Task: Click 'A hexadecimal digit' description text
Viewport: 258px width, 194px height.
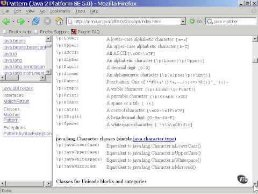Action: [x=126, y=117]
